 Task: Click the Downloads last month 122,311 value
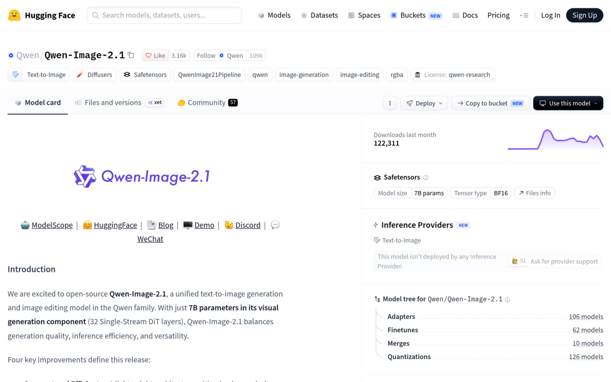pos(386,143)
